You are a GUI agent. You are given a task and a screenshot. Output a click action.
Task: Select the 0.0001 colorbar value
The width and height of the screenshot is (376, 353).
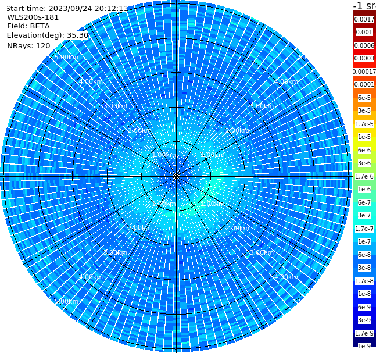(364, 84)
